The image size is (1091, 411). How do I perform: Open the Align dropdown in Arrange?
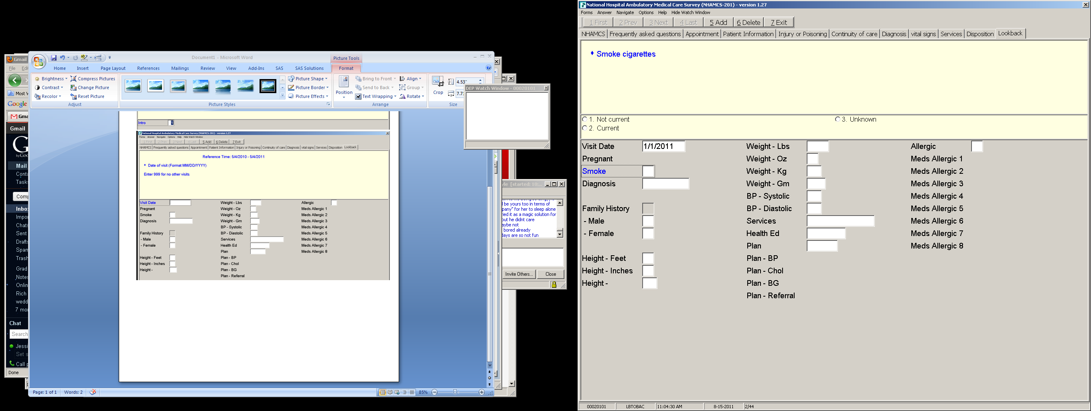click(410, 79)
